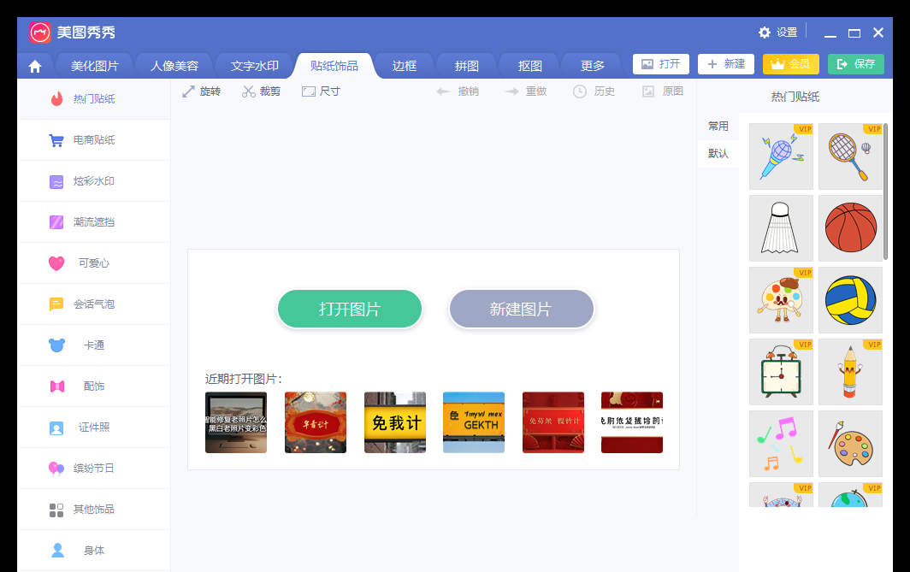This screenshot has width=910, height=572.
Task: Click the 新建 button in header
Action: [726, 64]
